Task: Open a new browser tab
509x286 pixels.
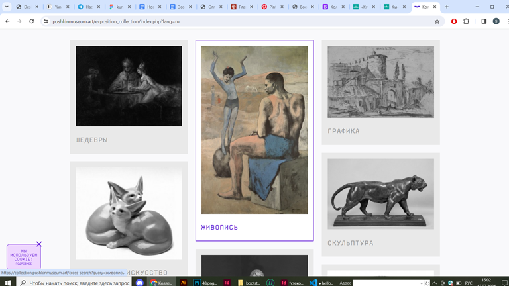Action: tap(447, 7)
